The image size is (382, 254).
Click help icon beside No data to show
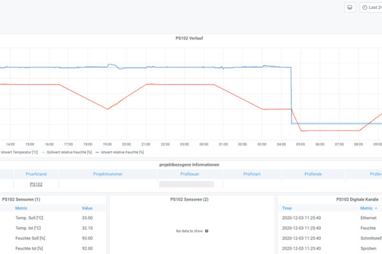coord(206,231)
